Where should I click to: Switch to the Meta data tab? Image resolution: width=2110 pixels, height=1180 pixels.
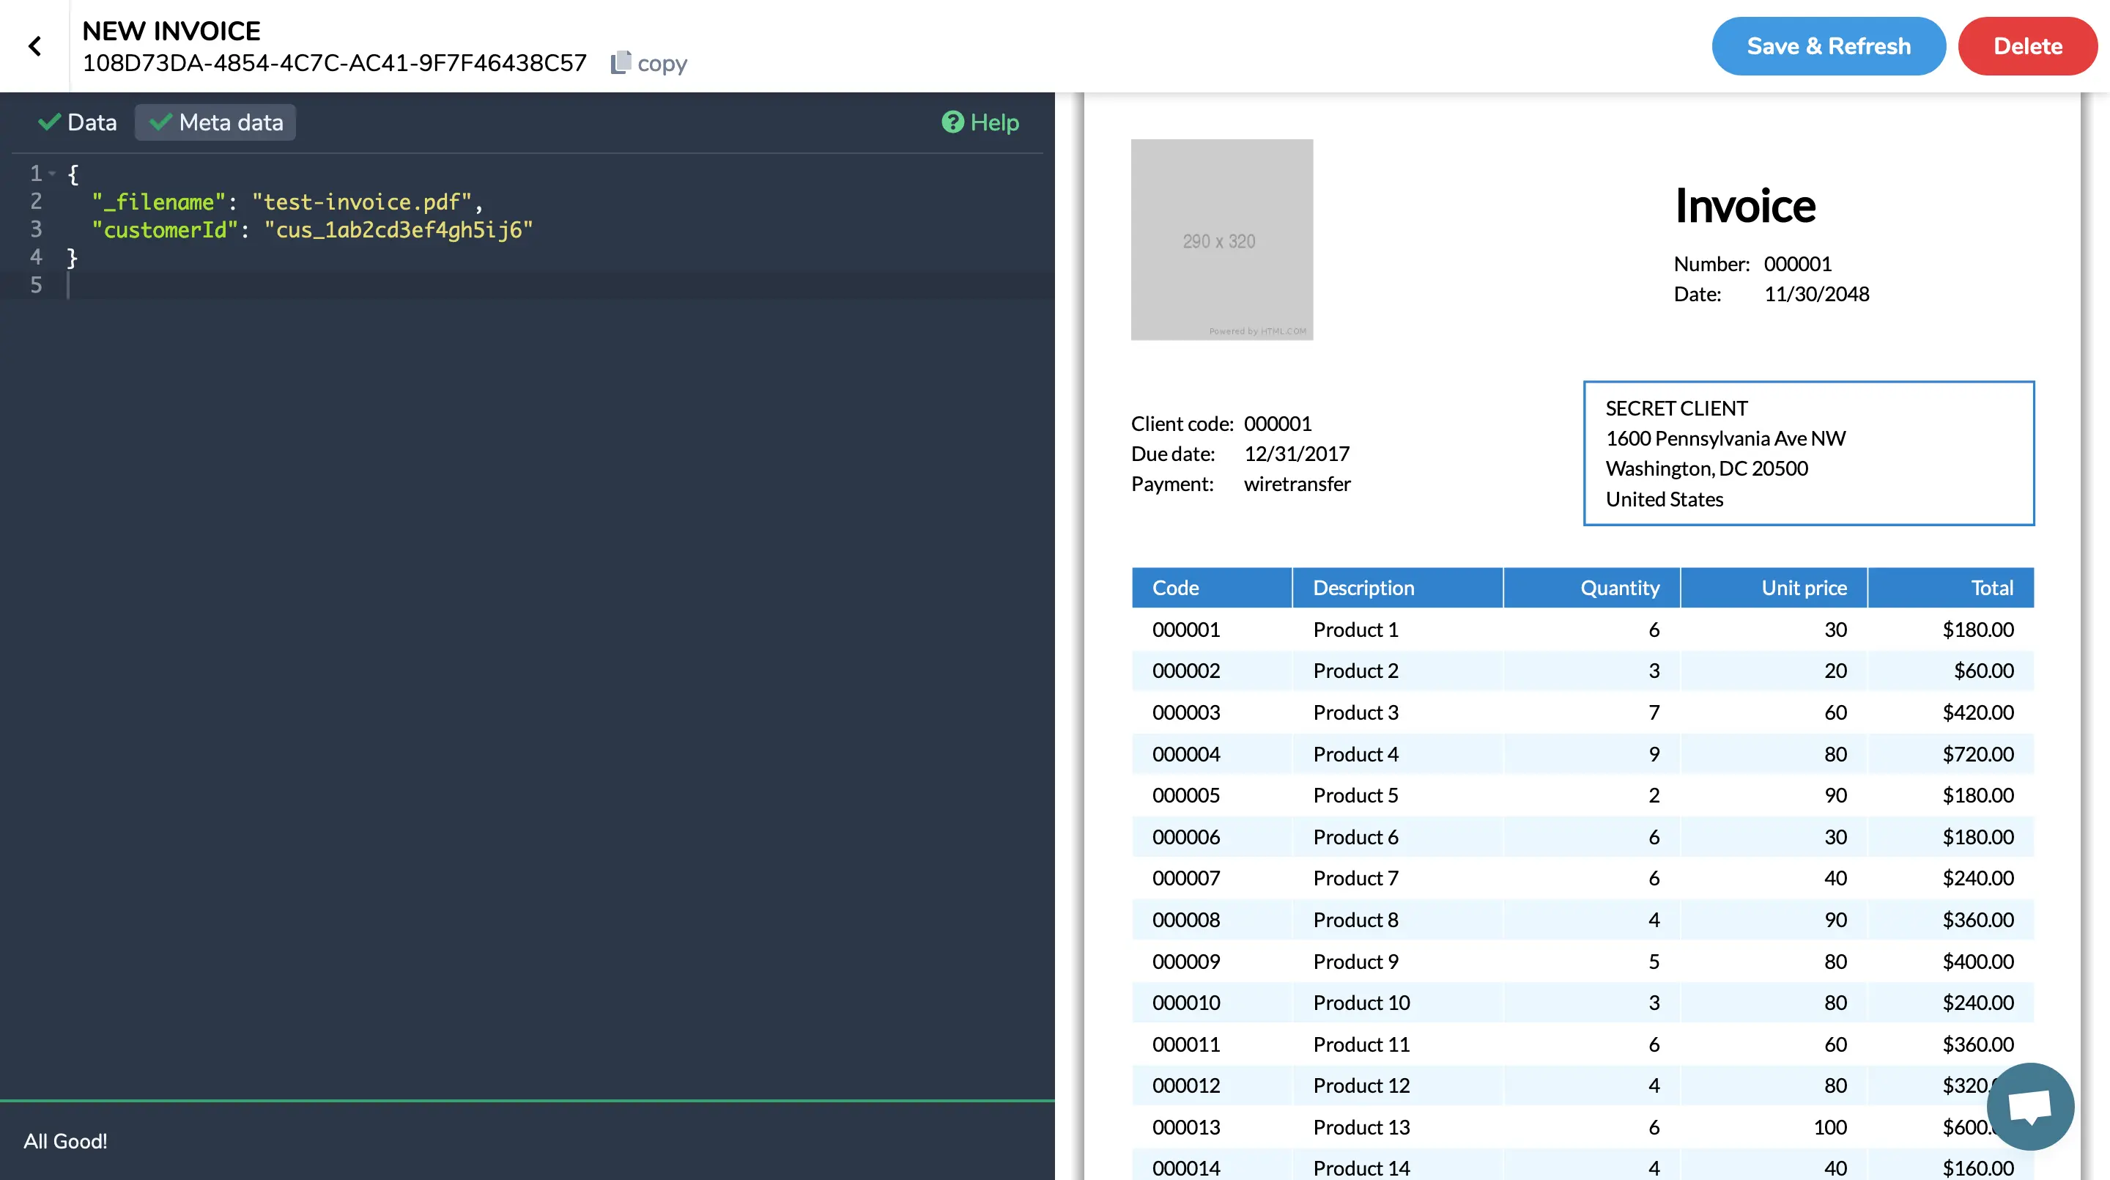pos(230,122)
